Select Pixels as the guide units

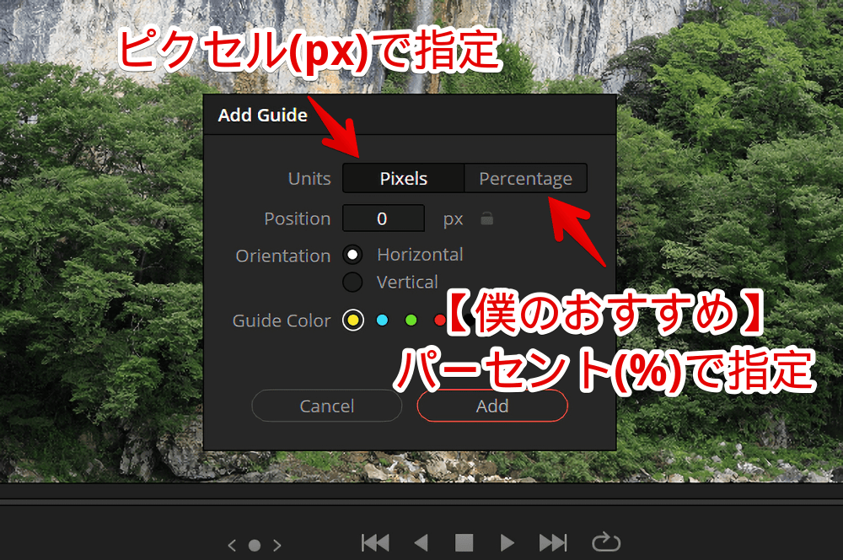[403, 178]
